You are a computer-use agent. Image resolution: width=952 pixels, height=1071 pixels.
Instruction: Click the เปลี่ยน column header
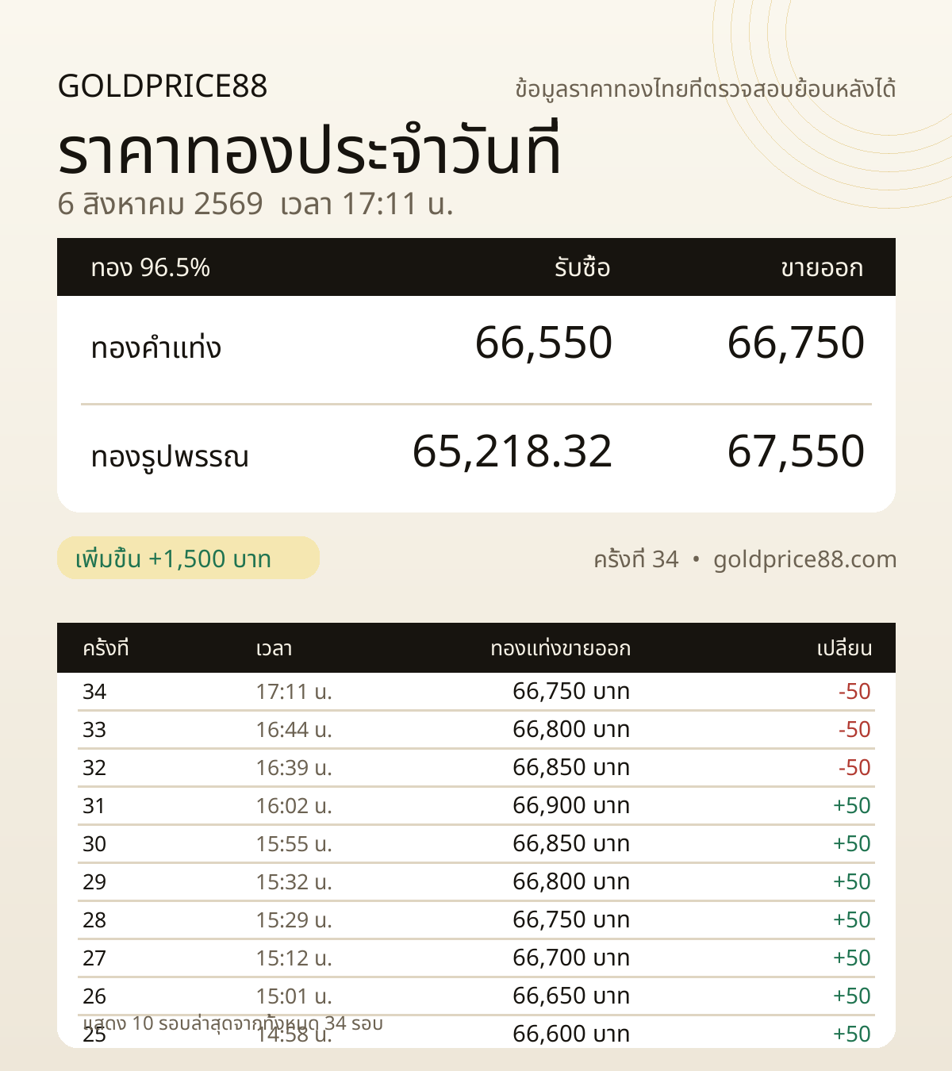(844, 647)
